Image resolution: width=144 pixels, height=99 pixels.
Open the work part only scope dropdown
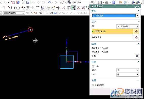[x=14, y=13]
